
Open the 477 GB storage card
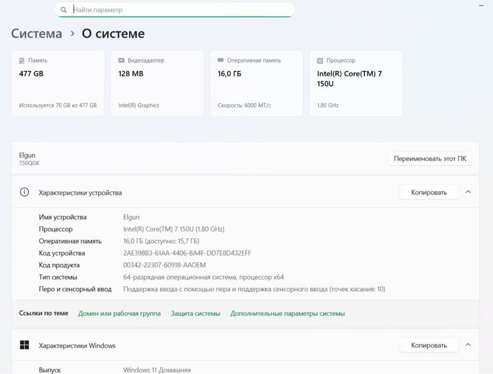[58, 83]
